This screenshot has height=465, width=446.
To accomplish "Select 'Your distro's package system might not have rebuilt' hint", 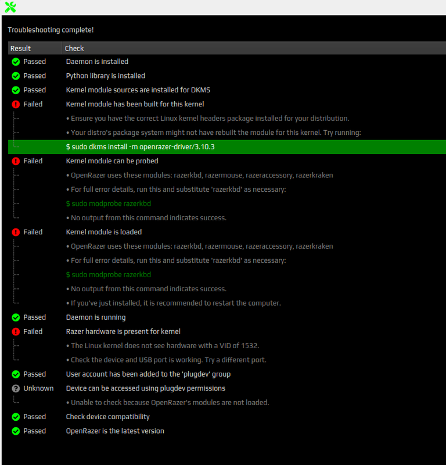I will coord(227,133).
